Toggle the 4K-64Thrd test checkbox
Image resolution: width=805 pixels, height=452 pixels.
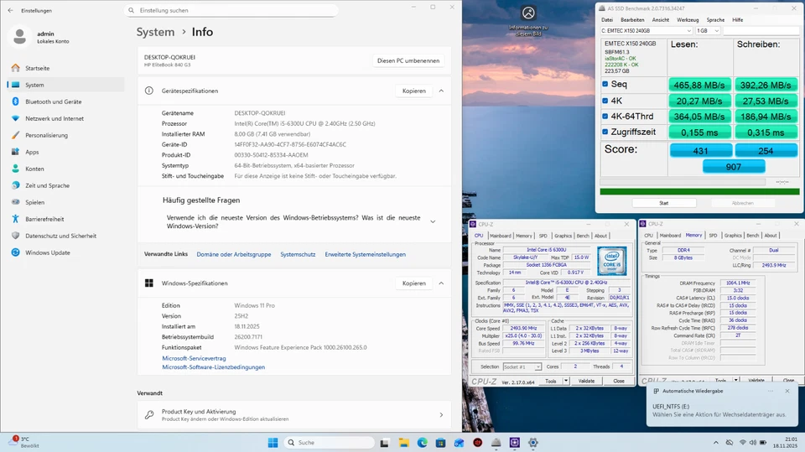click(x=606, y=116)
